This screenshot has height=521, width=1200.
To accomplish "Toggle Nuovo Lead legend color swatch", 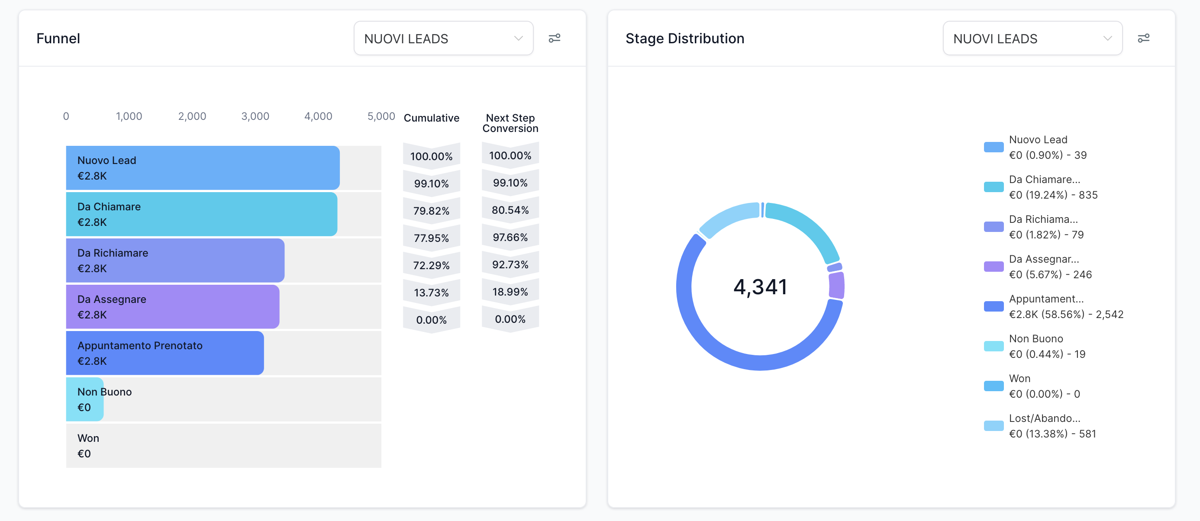I will [993, 147].
